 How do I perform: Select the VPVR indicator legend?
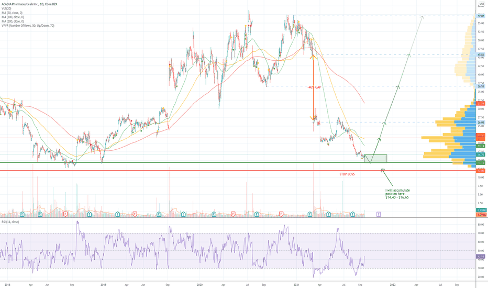click(28, 26)
